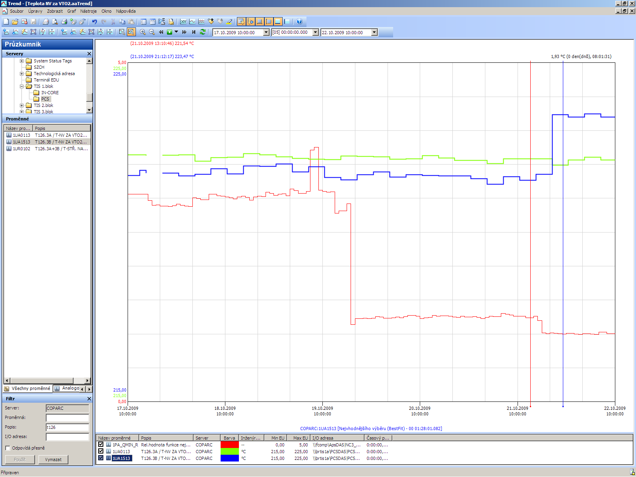This screenshot has width=636, height=477.
Task: Copy selection with the Copy icon
Action: (122, 21)
